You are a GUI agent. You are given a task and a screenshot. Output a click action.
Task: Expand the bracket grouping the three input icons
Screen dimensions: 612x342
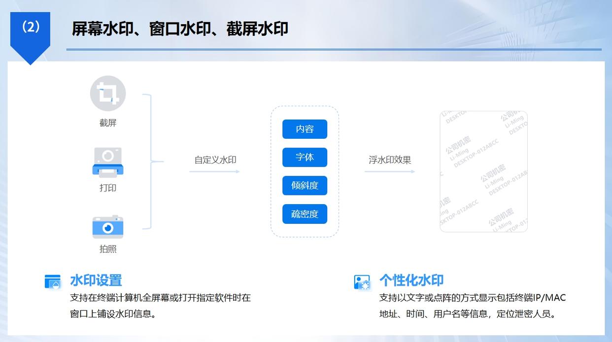149,161
